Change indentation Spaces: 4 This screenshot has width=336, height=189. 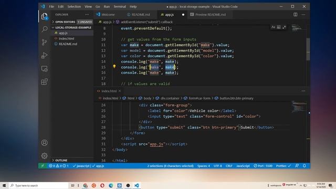coord(204,166)
